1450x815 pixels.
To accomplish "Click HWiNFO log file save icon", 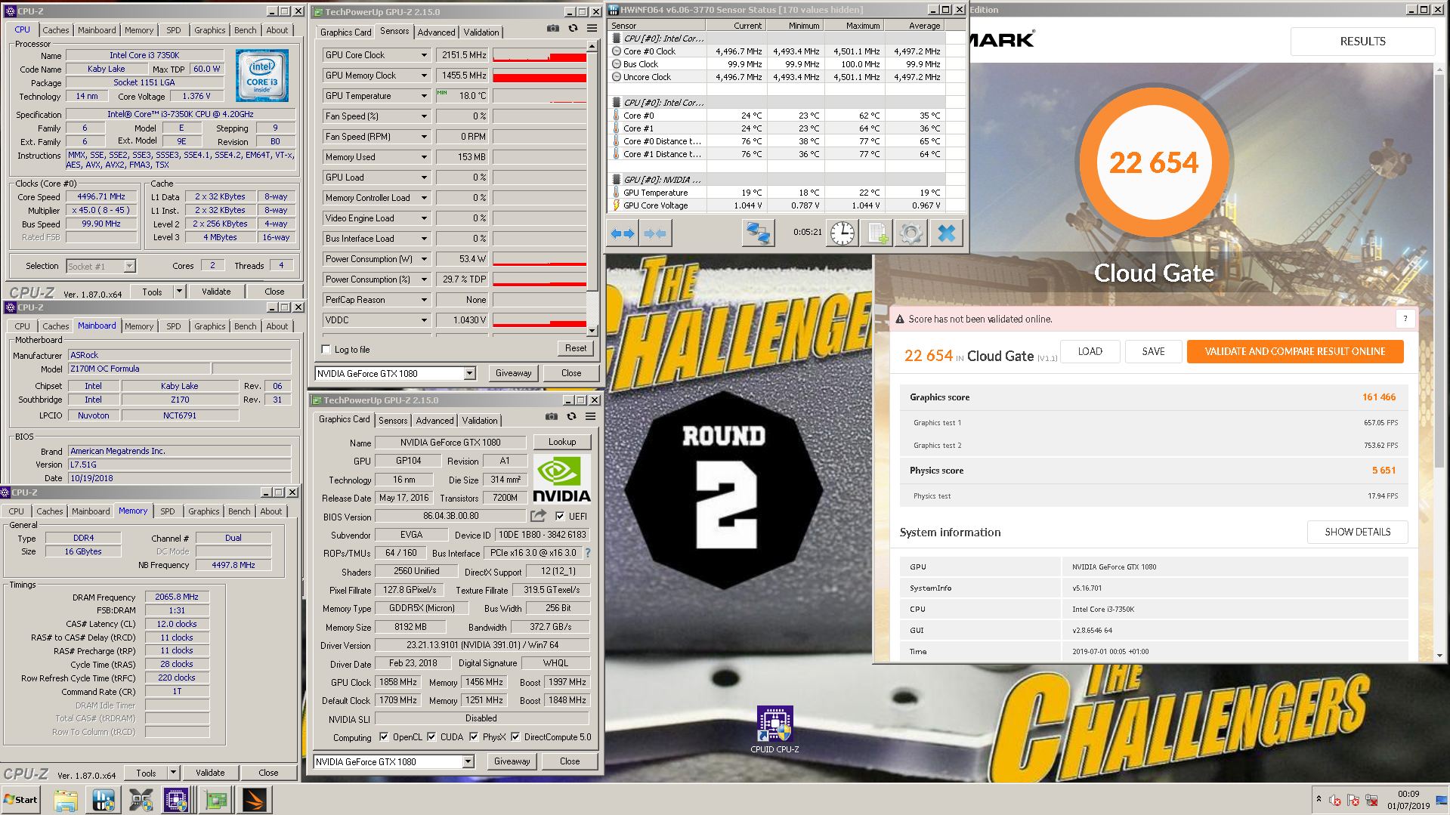I will pyautogui.click(x=876, y=233).
